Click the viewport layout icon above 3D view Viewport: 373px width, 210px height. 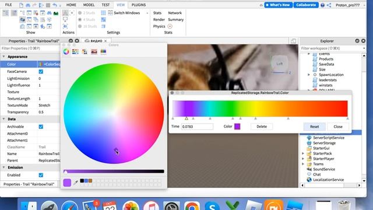293,41
